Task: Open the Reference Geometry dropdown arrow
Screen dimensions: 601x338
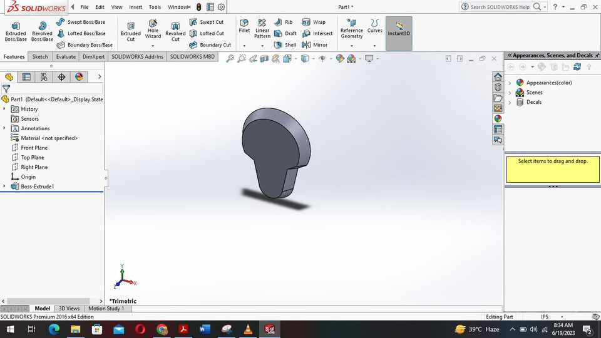Action: tap(351, 46)
